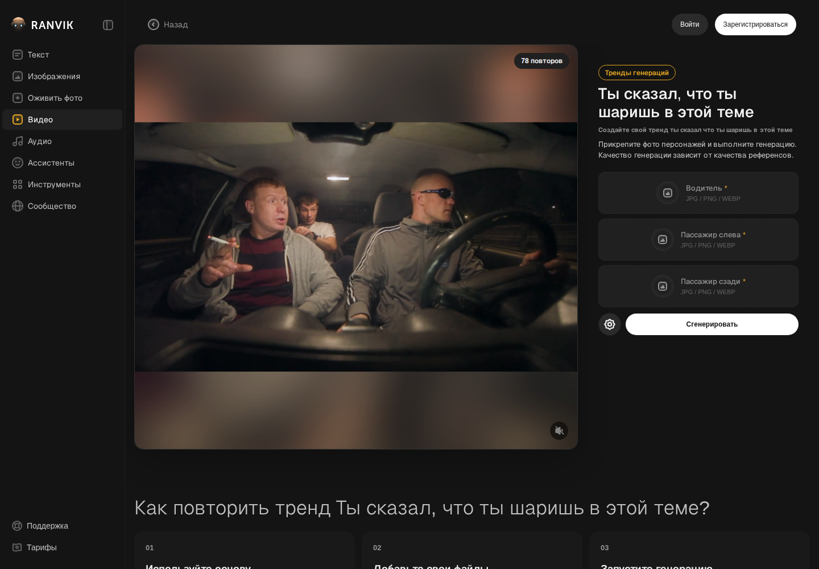Image resolution: width=819 pixels, height=569 pixels.
Task: Click the Изображения sidebar icon
Action: coord(18,76)
